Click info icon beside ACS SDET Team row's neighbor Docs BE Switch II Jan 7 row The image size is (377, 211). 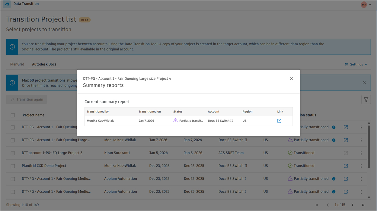point(334,140)
